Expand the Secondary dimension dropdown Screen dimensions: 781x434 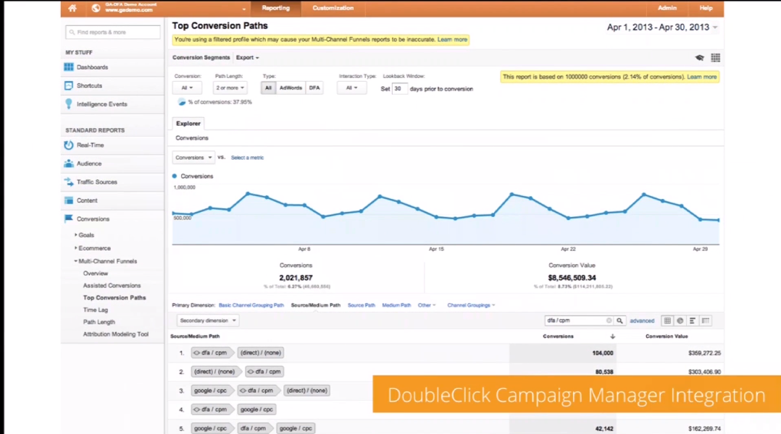[208, 320]
